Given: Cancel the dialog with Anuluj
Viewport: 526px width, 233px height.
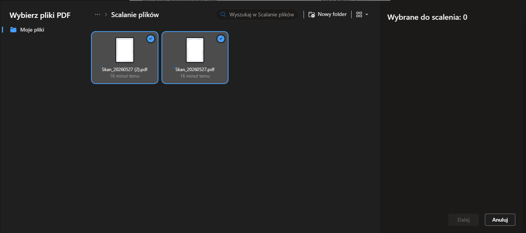Looking at the screenshot, I should pos(500,220).
